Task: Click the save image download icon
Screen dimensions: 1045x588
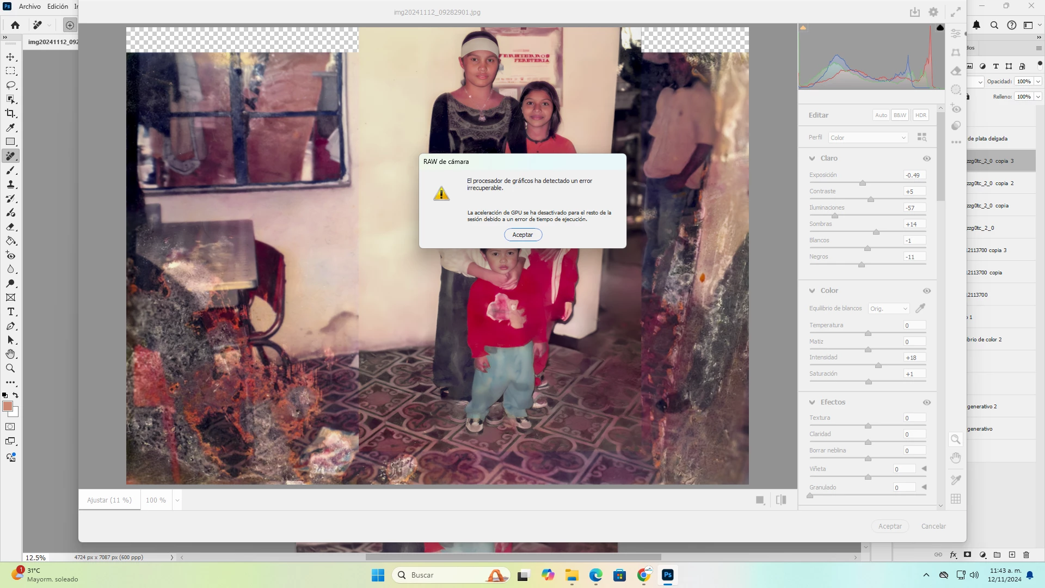Action: (x=914, y=12)
